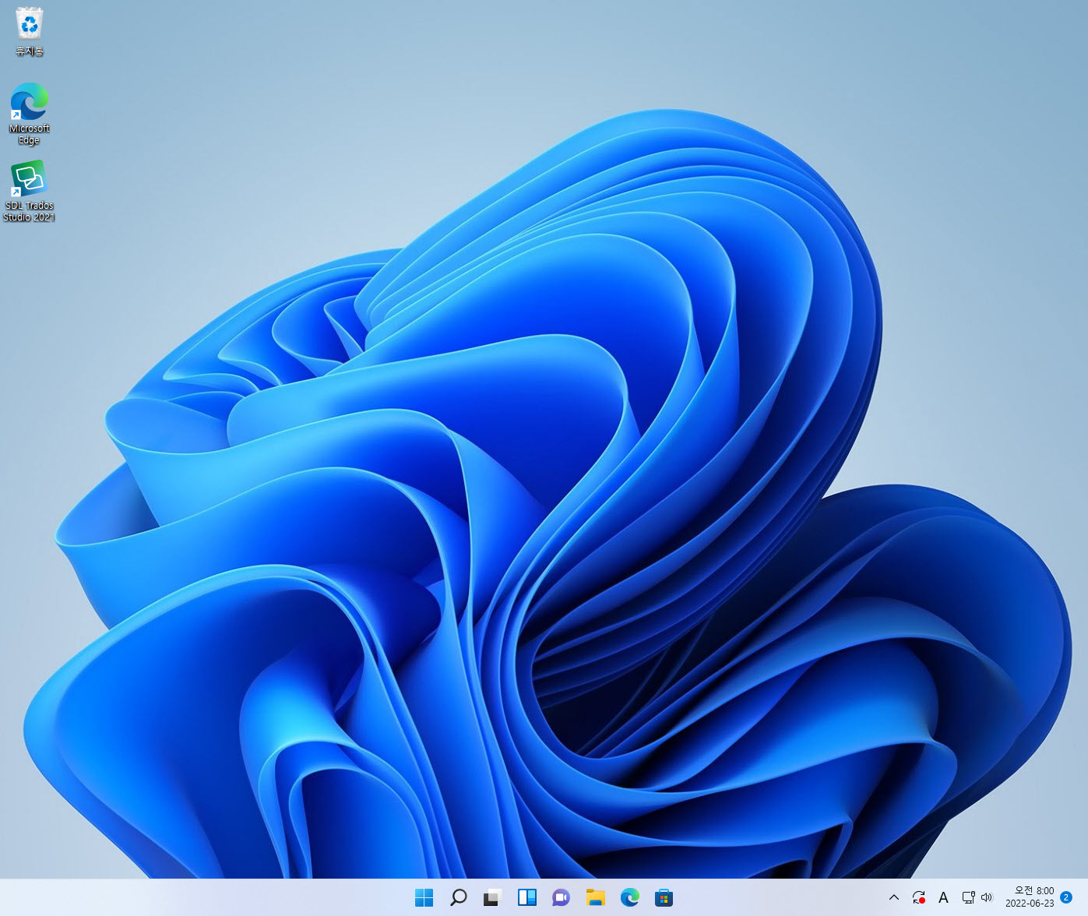Open Microsoft Store from the taskbar
The height and width of the screenshot is (916, 1088).
664,897
